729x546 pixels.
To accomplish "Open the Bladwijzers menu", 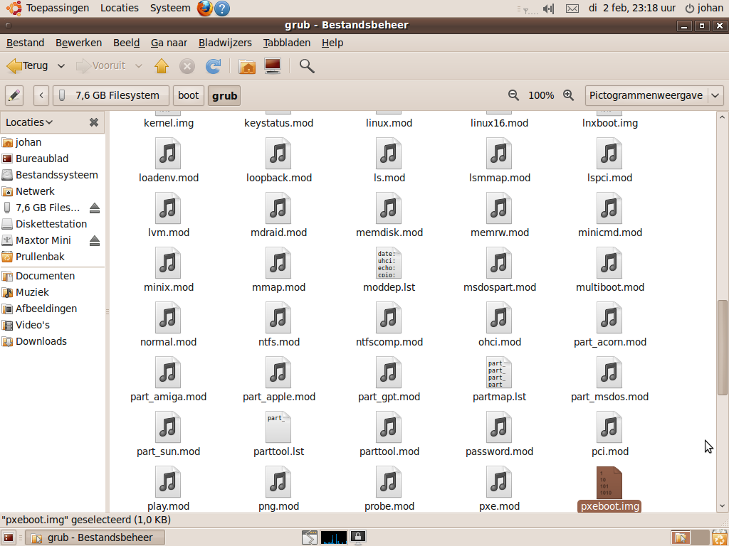I will 224,43.
